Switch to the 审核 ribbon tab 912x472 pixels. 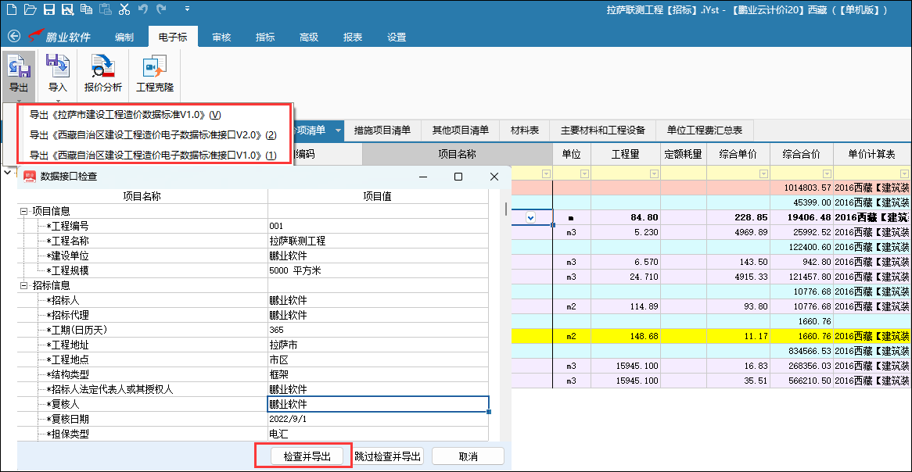[221, 37]
